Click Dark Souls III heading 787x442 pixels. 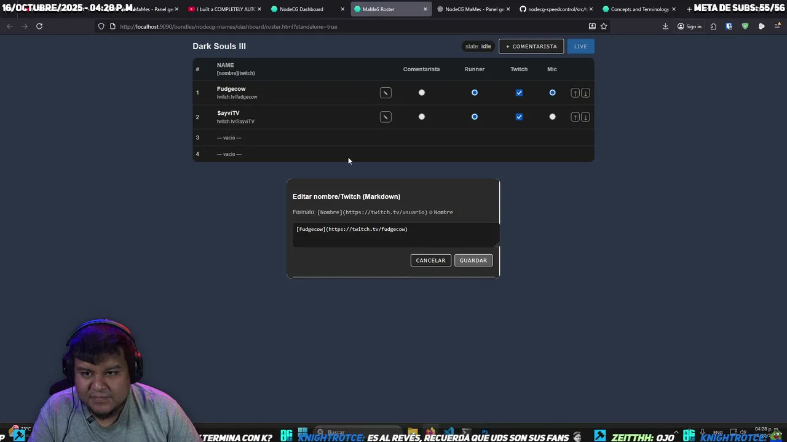pyautogui.click(x=219, y=46)
